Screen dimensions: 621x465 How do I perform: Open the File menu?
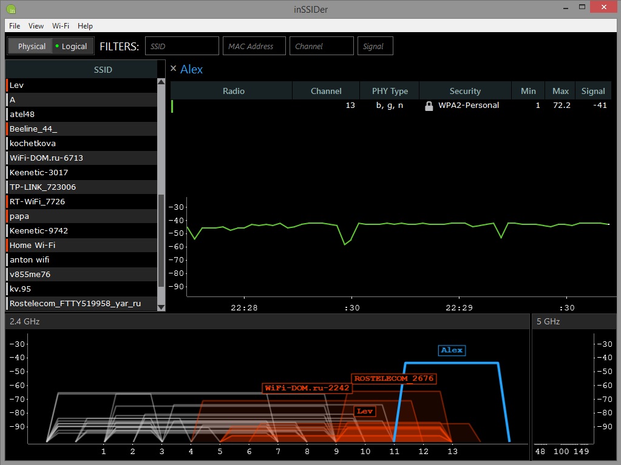coord(15,26)
